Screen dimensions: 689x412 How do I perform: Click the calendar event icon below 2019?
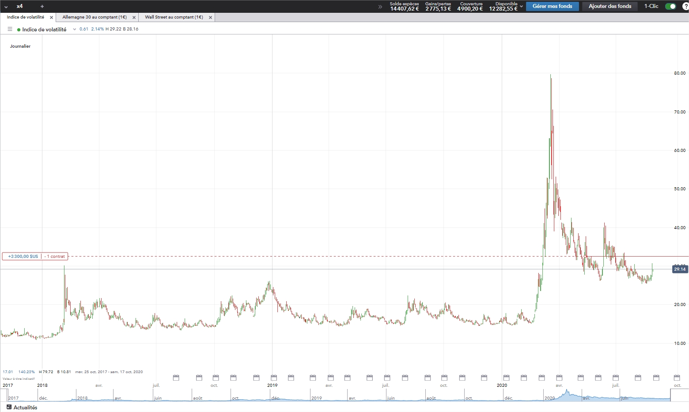274,378
